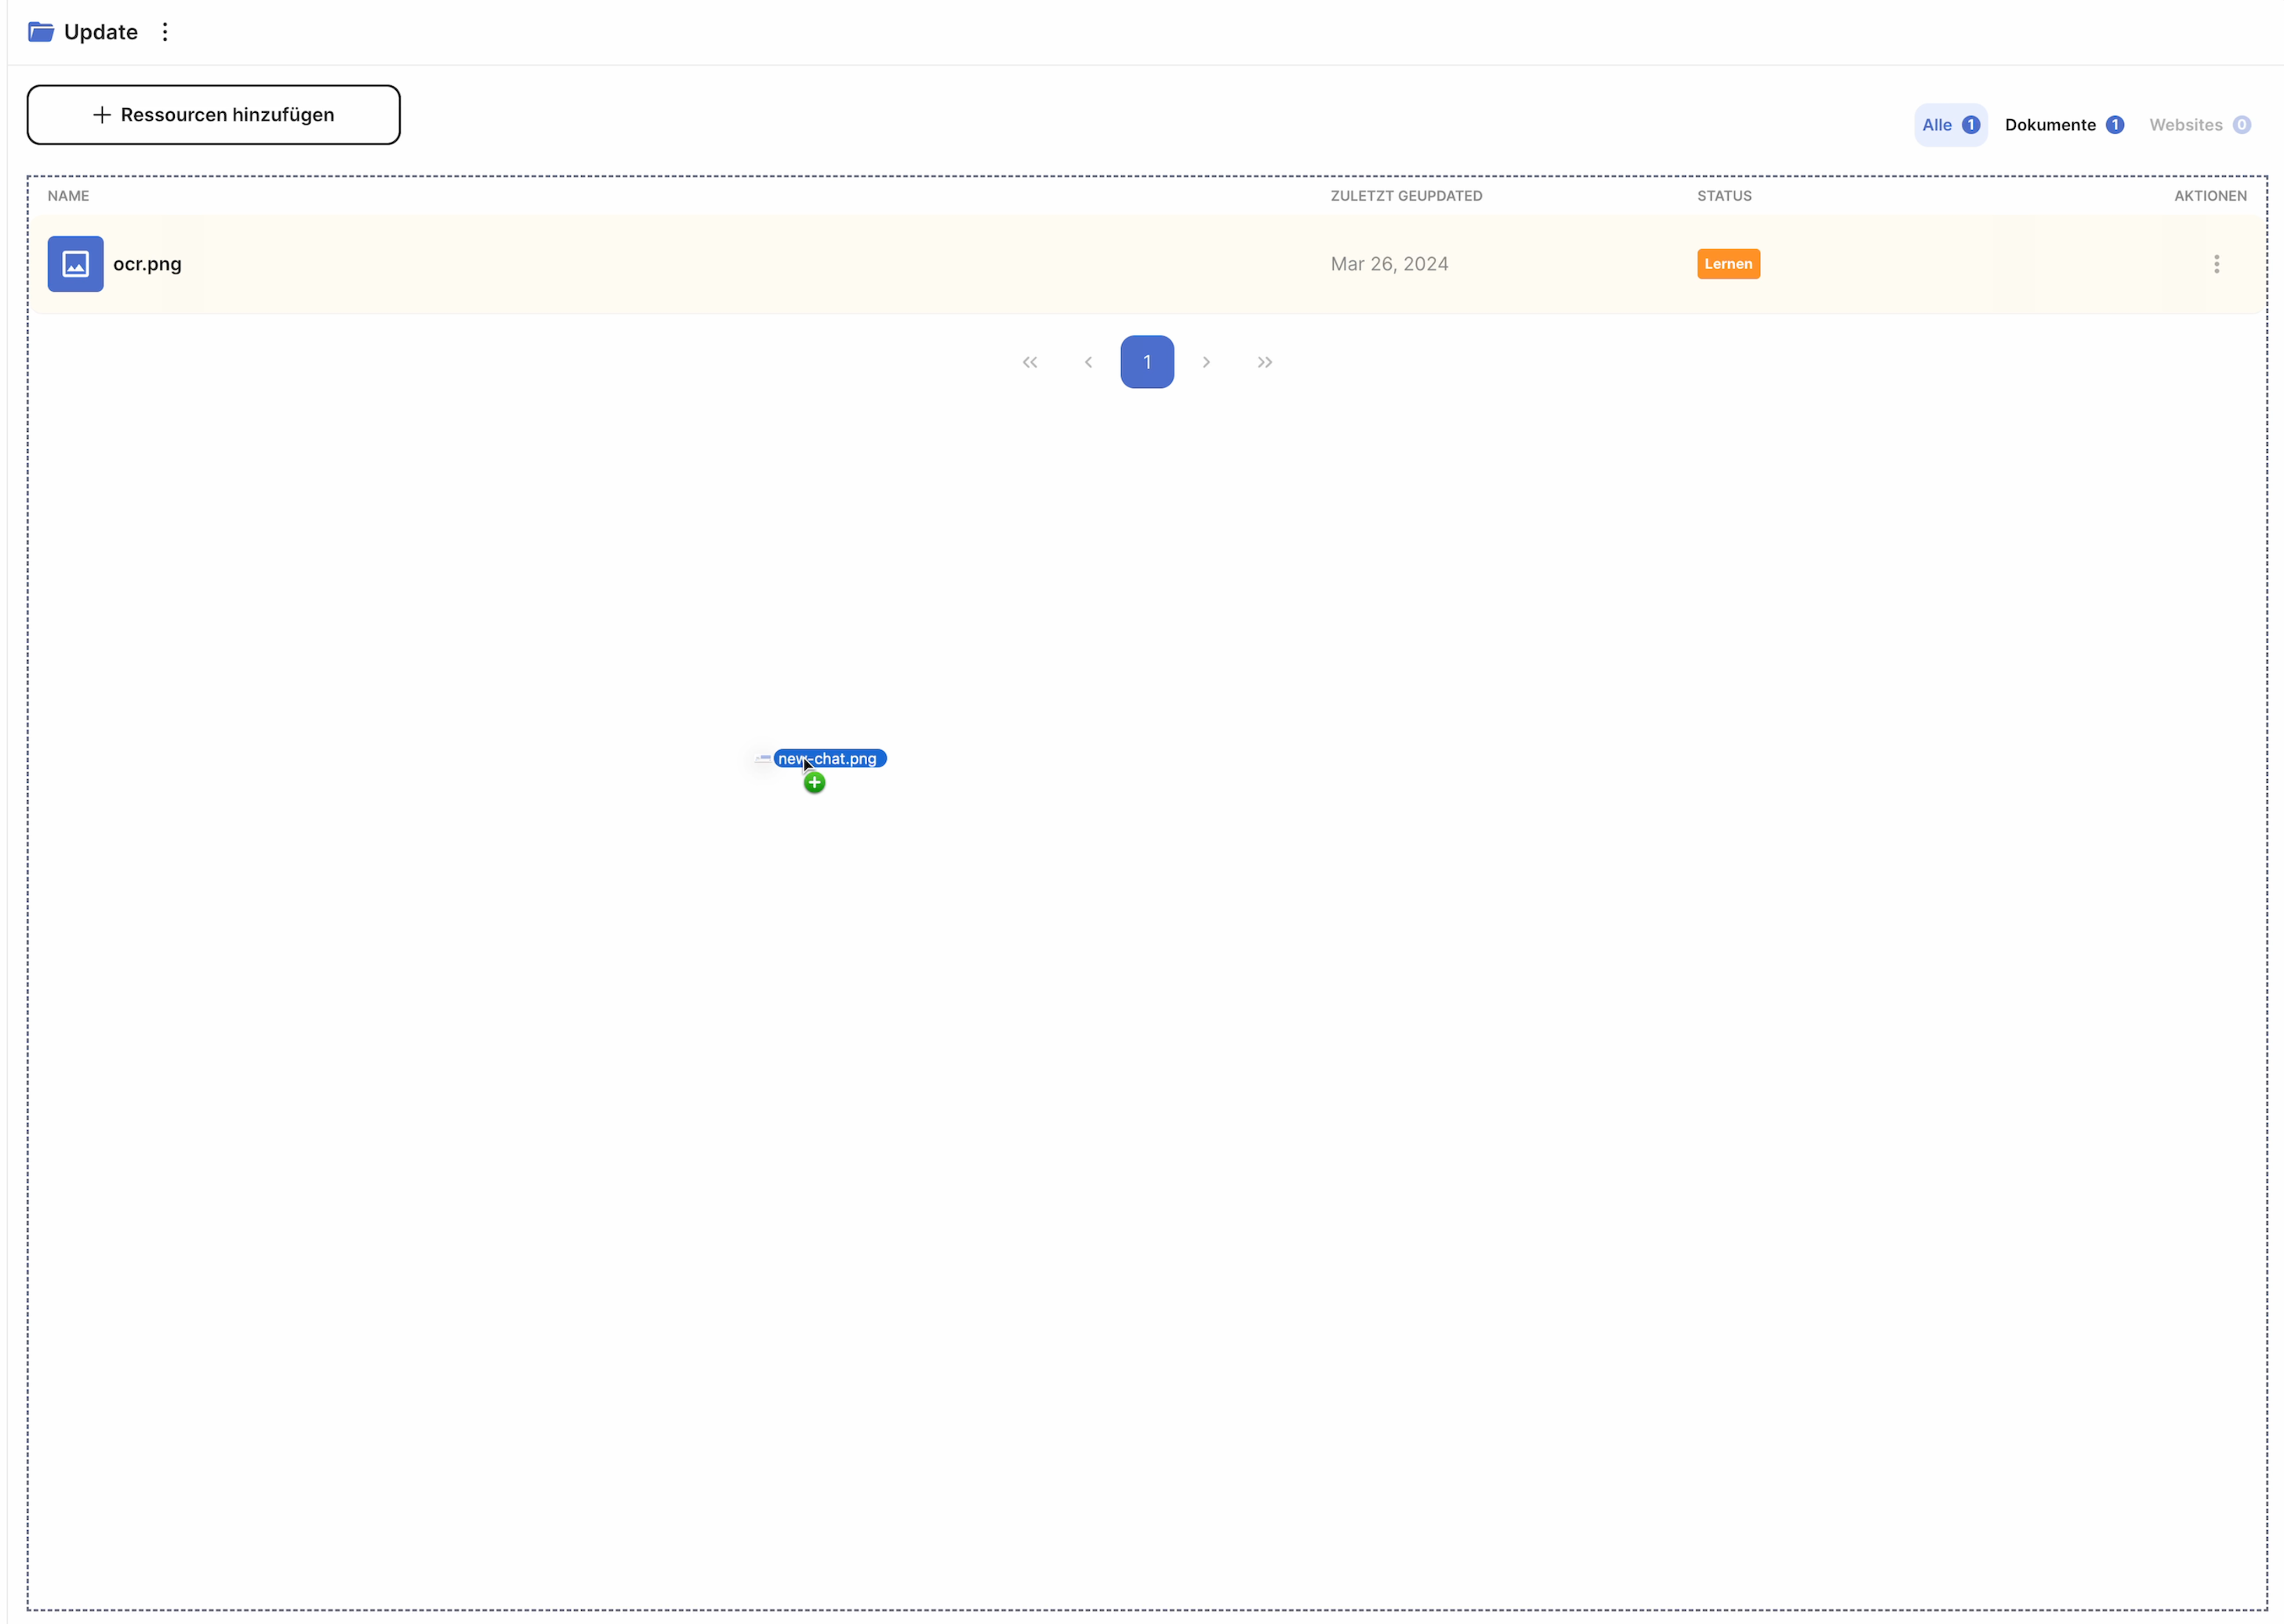
Task: Click the Update folder icon
Action: tap(41, 32)
